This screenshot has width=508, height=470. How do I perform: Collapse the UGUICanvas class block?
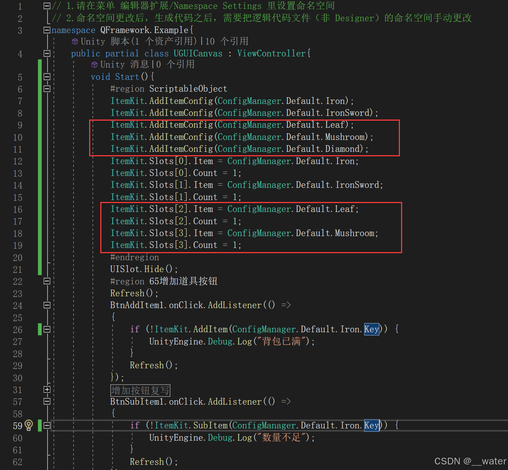coord(47,53)
